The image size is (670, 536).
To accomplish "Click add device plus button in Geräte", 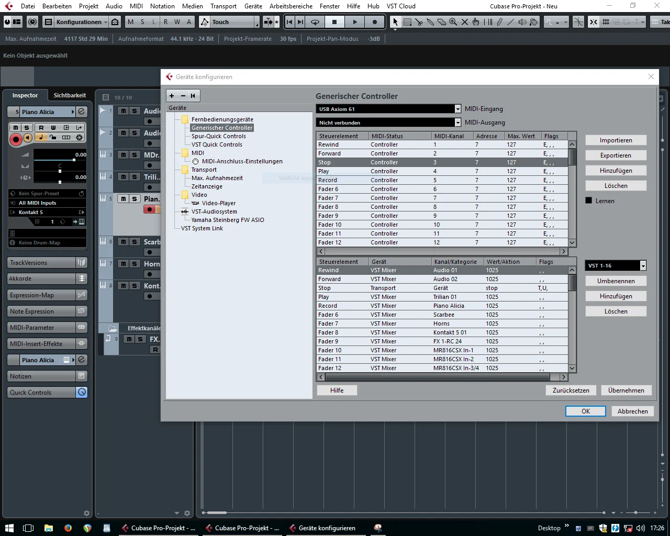I will [x=172, y=96].
